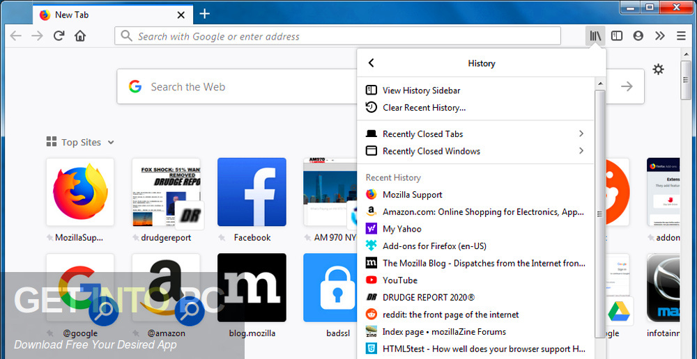Viewport: 697px width, 359px height.
Task: Toggle the sidebars toolbar icon
Action: pyautogui.click(x=617, y=36)
